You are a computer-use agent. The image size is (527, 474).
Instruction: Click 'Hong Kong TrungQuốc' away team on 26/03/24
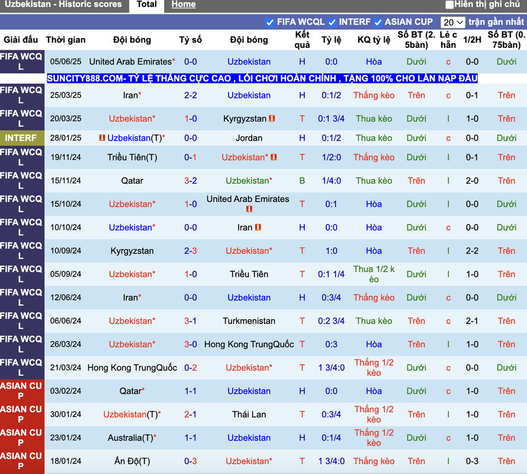pyautogui.click(x=249, y=344)
